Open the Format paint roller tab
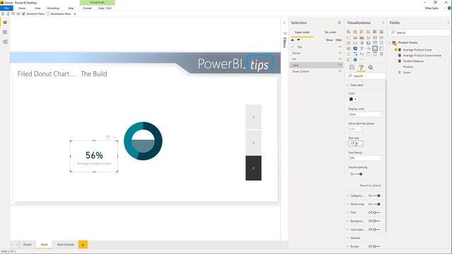 (x=361, y=68)
